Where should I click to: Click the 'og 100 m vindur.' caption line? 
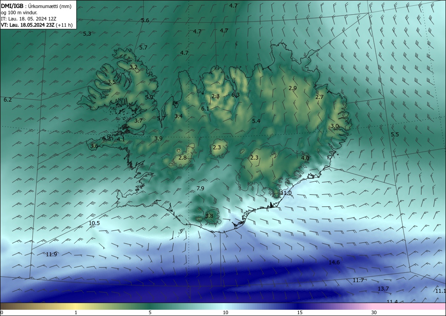[19, 12]
